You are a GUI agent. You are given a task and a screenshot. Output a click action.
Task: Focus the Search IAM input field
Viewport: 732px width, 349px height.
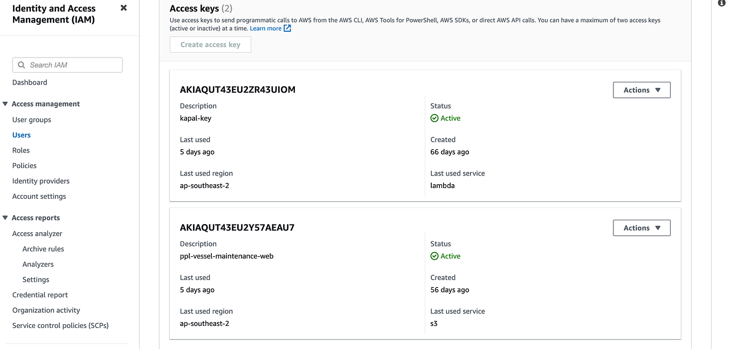pyautogui.click(x=73, y=65)
